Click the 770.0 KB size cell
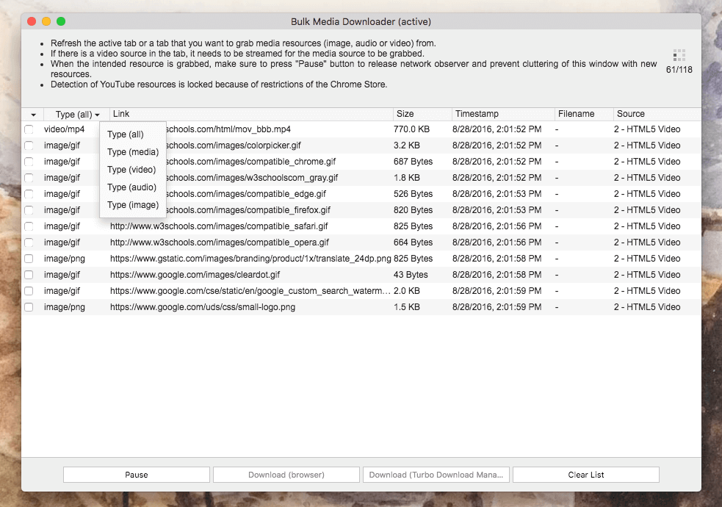This screenshot has width=722, height=507. pyautogui.click(x=411, y=129)
